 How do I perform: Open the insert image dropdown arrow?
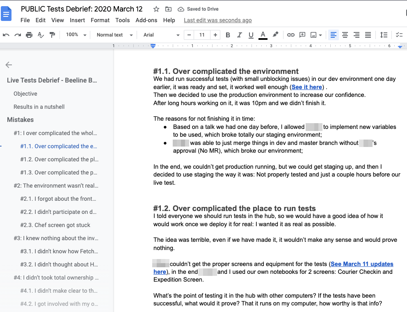[x=320, y=35]
